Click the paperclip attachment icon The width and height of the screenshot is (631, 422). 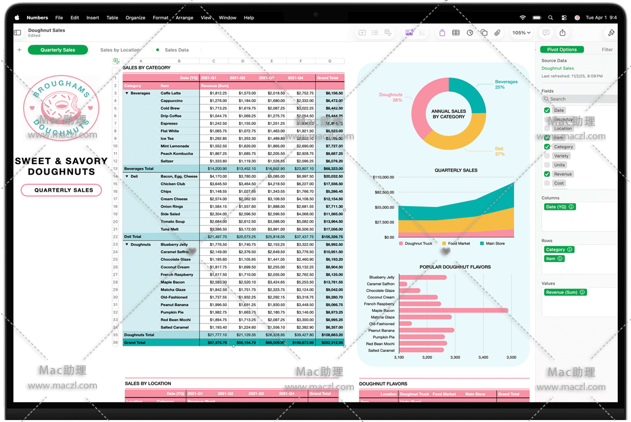[498, 33]
